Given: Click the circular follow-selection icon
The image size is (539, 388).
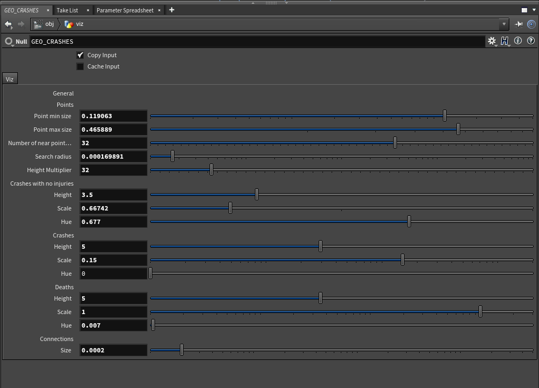Looking at the screenshot, I should pos(531,24).
